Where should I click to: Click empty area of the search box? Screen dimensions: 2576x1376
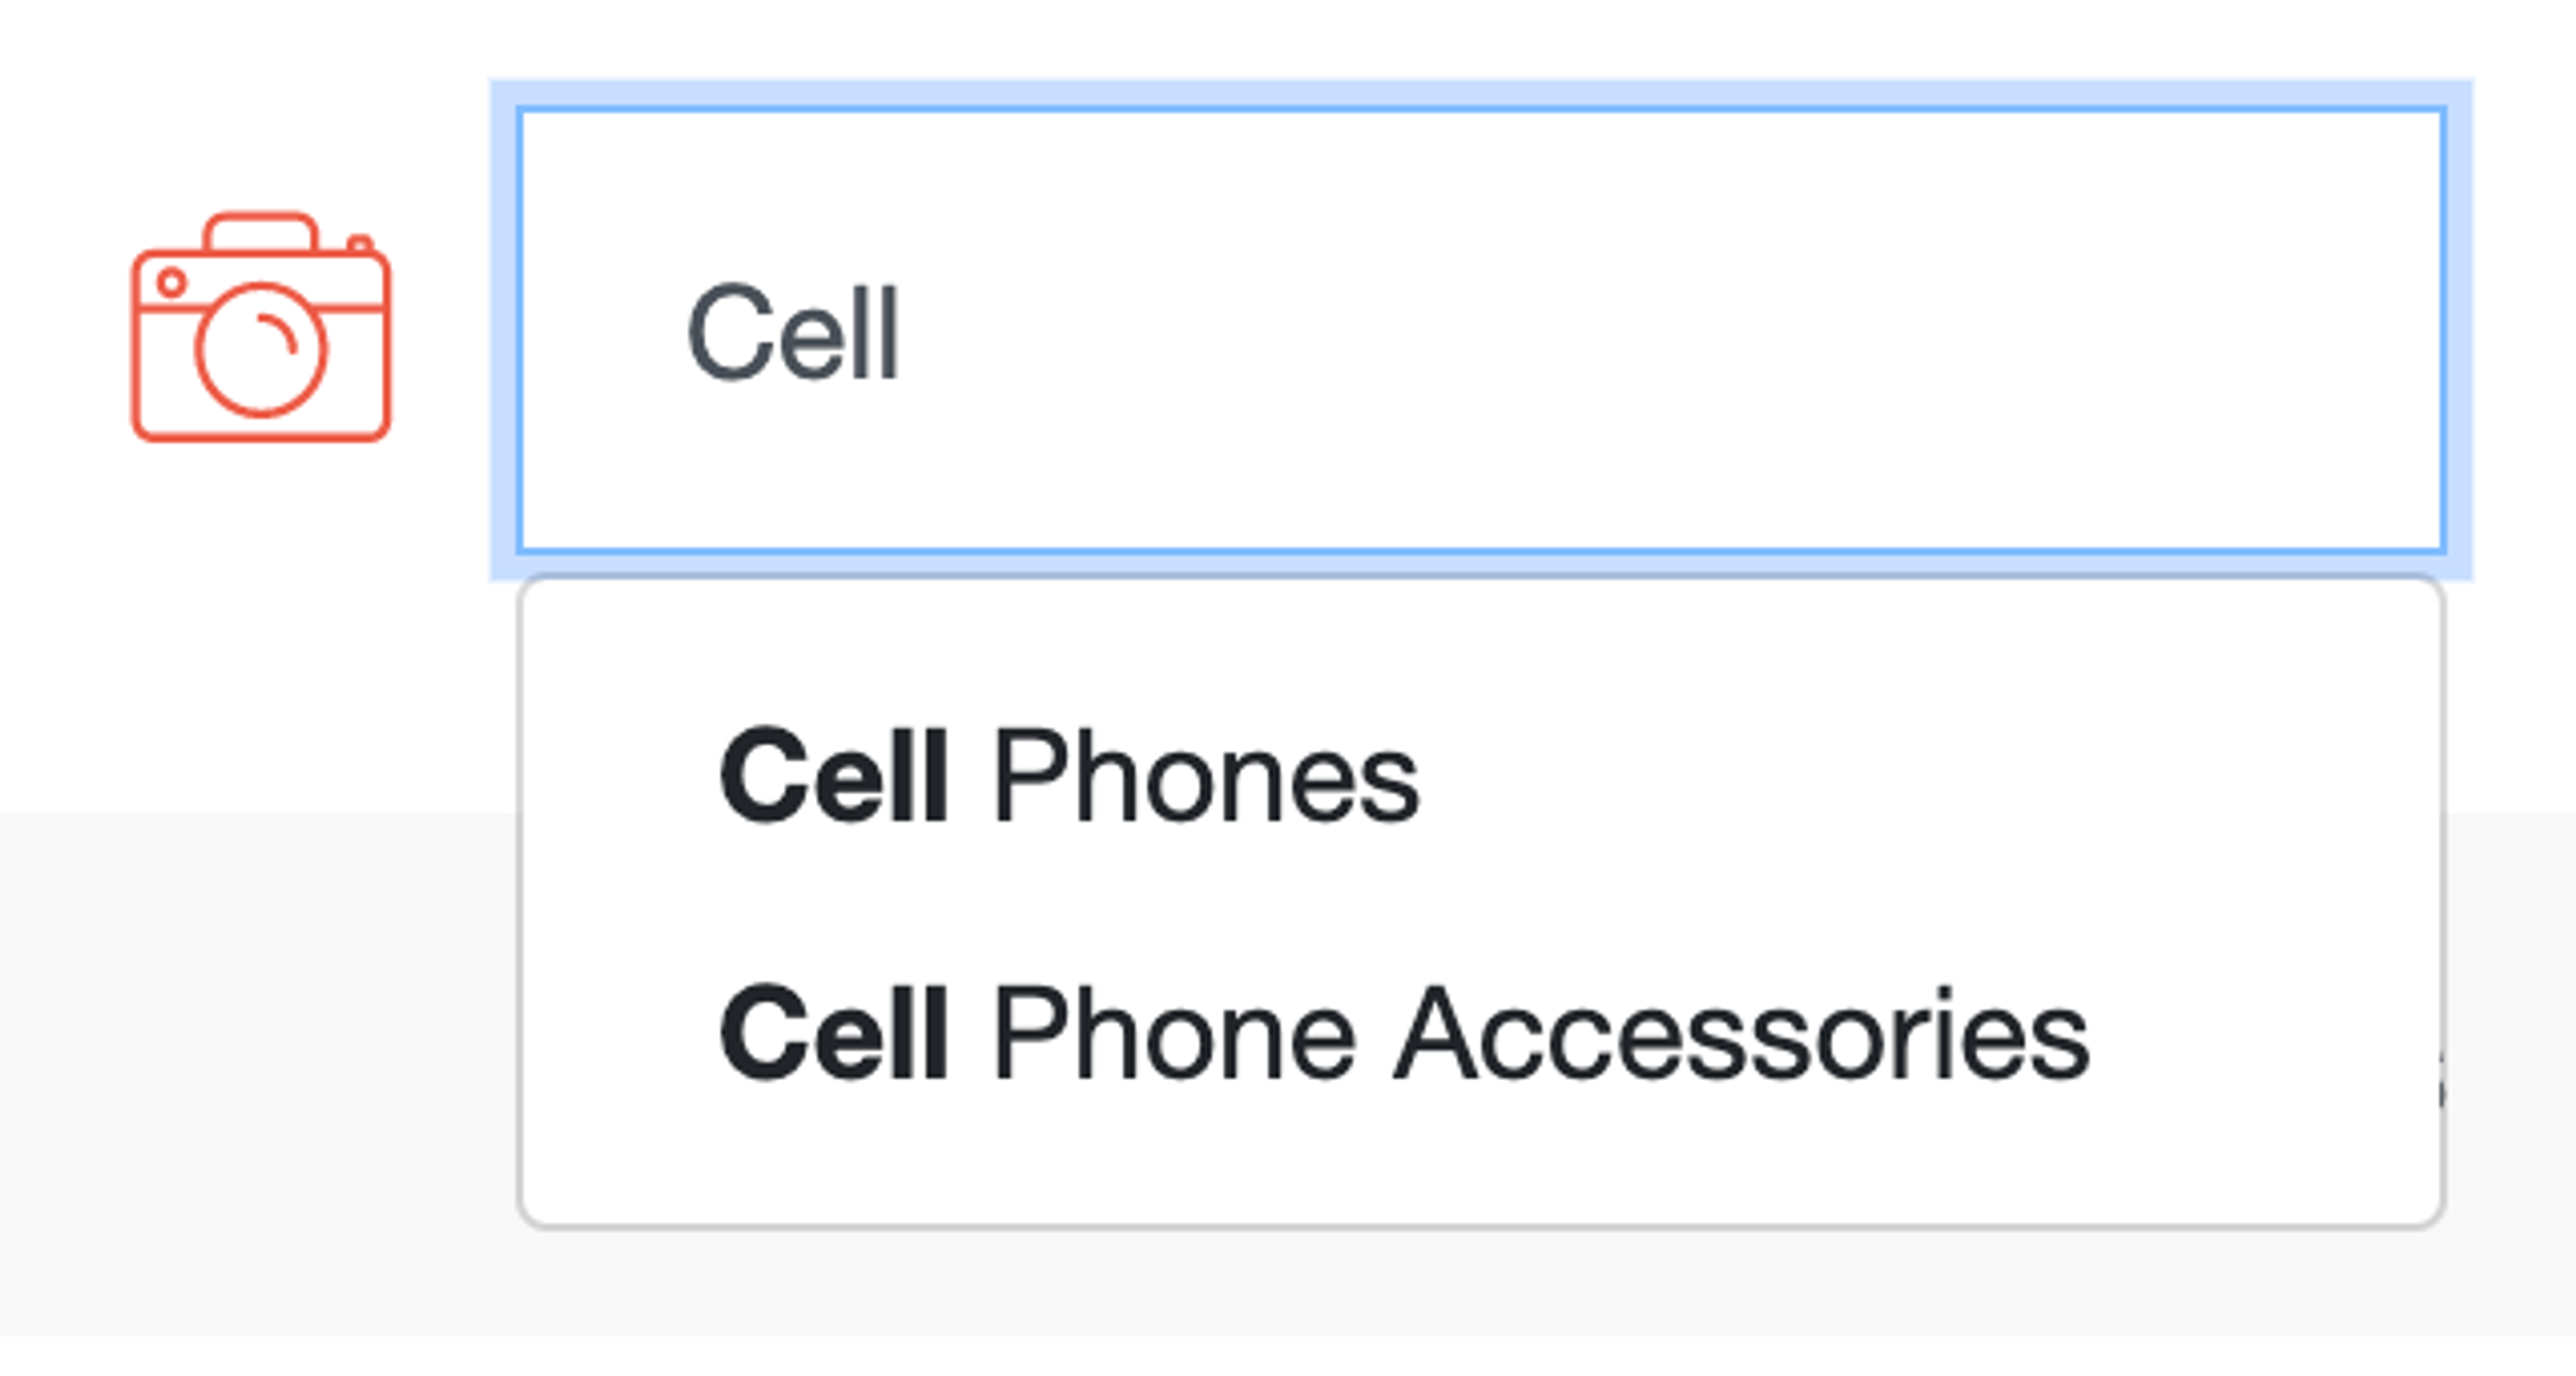1700,330
